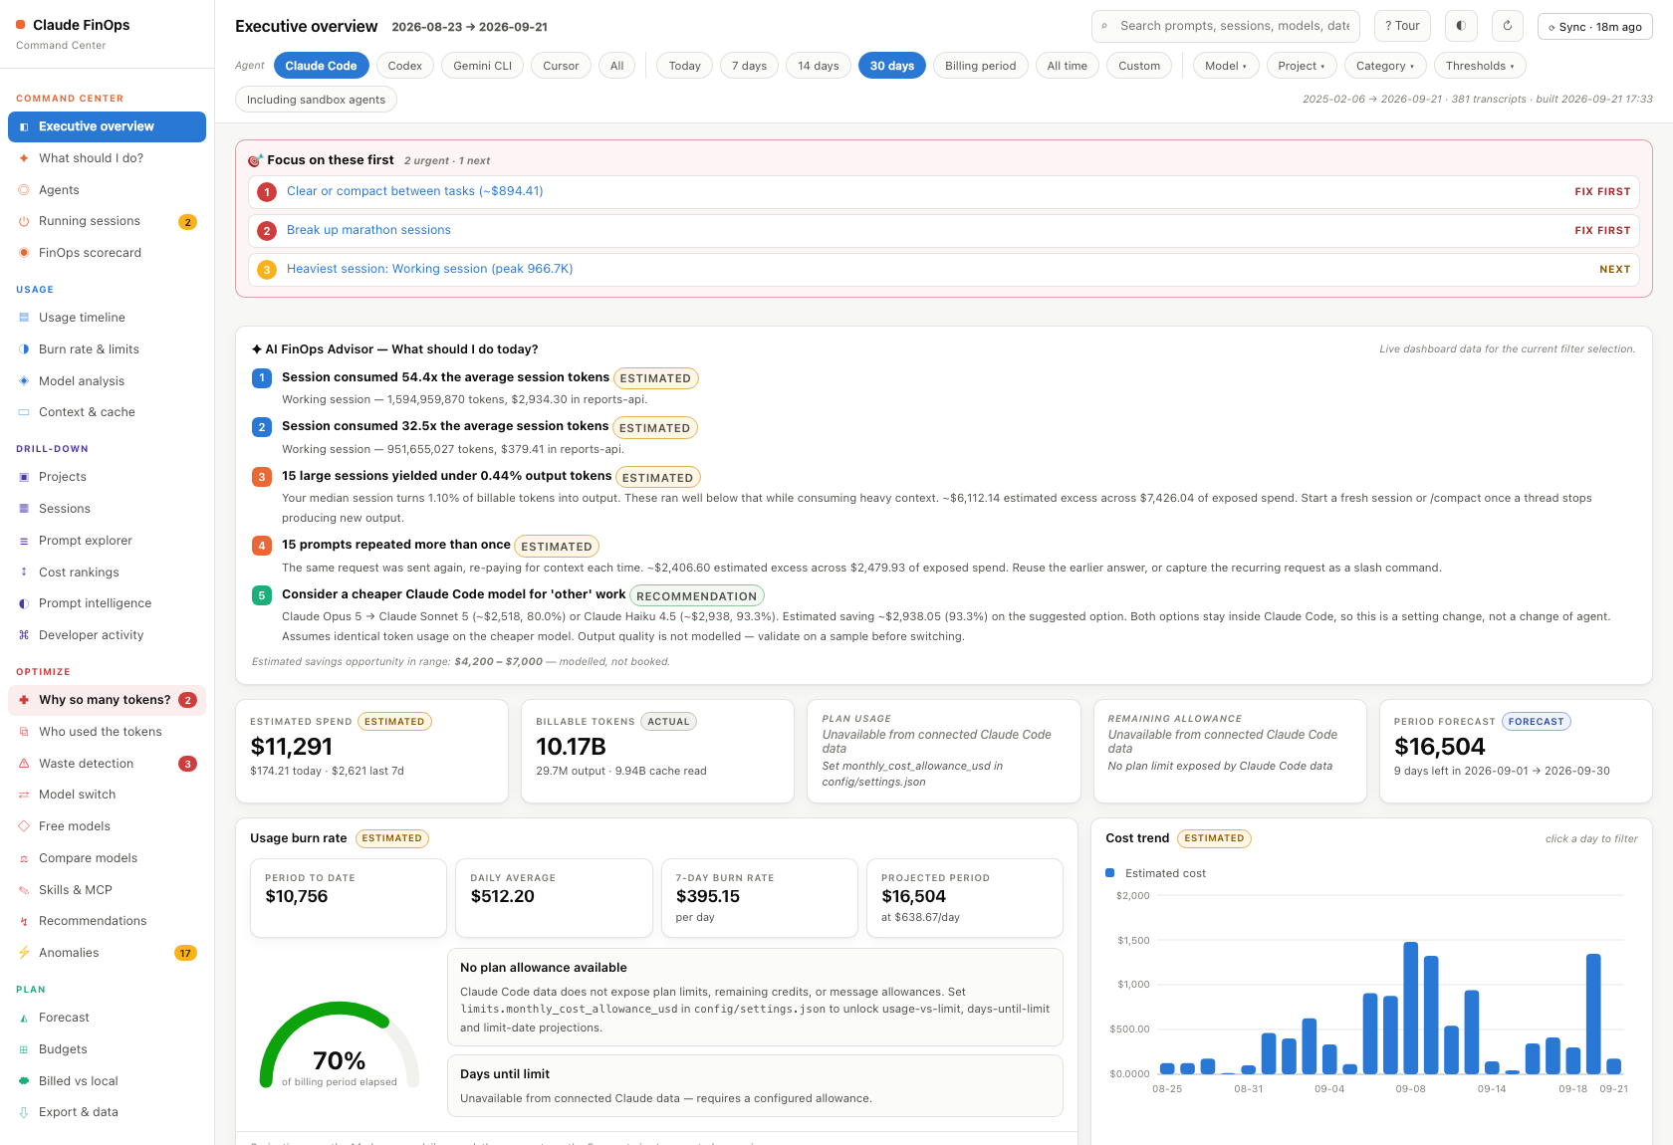Click the Executive overview sidebar icon
This screenshot has width=1673, height=1145.
tap(24, 126)
